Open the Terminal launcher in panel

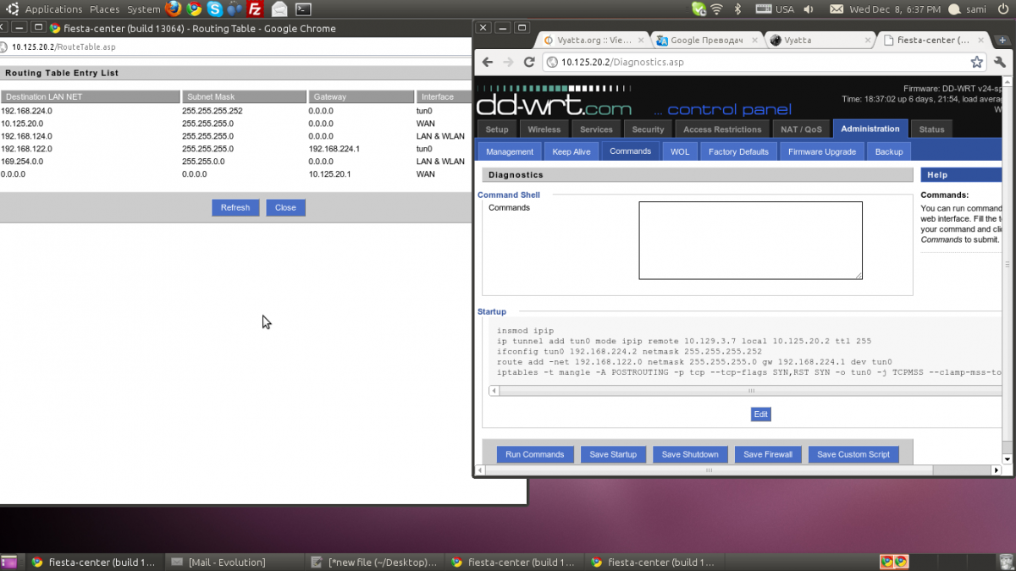(x=303, y=9)
